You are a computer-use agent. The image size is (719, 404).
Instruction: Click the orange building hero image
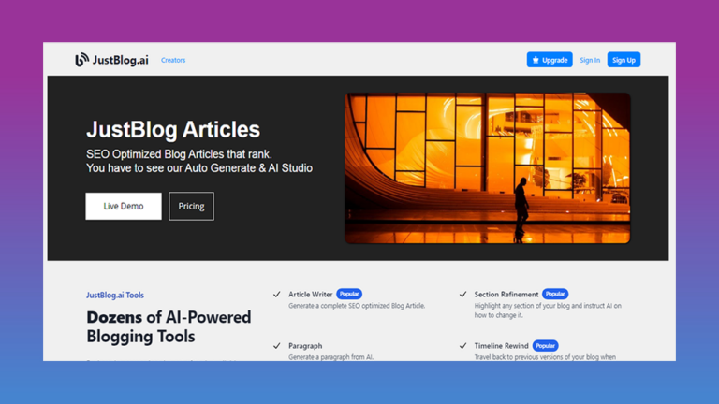pyautogui.click(x=488, y=168)
